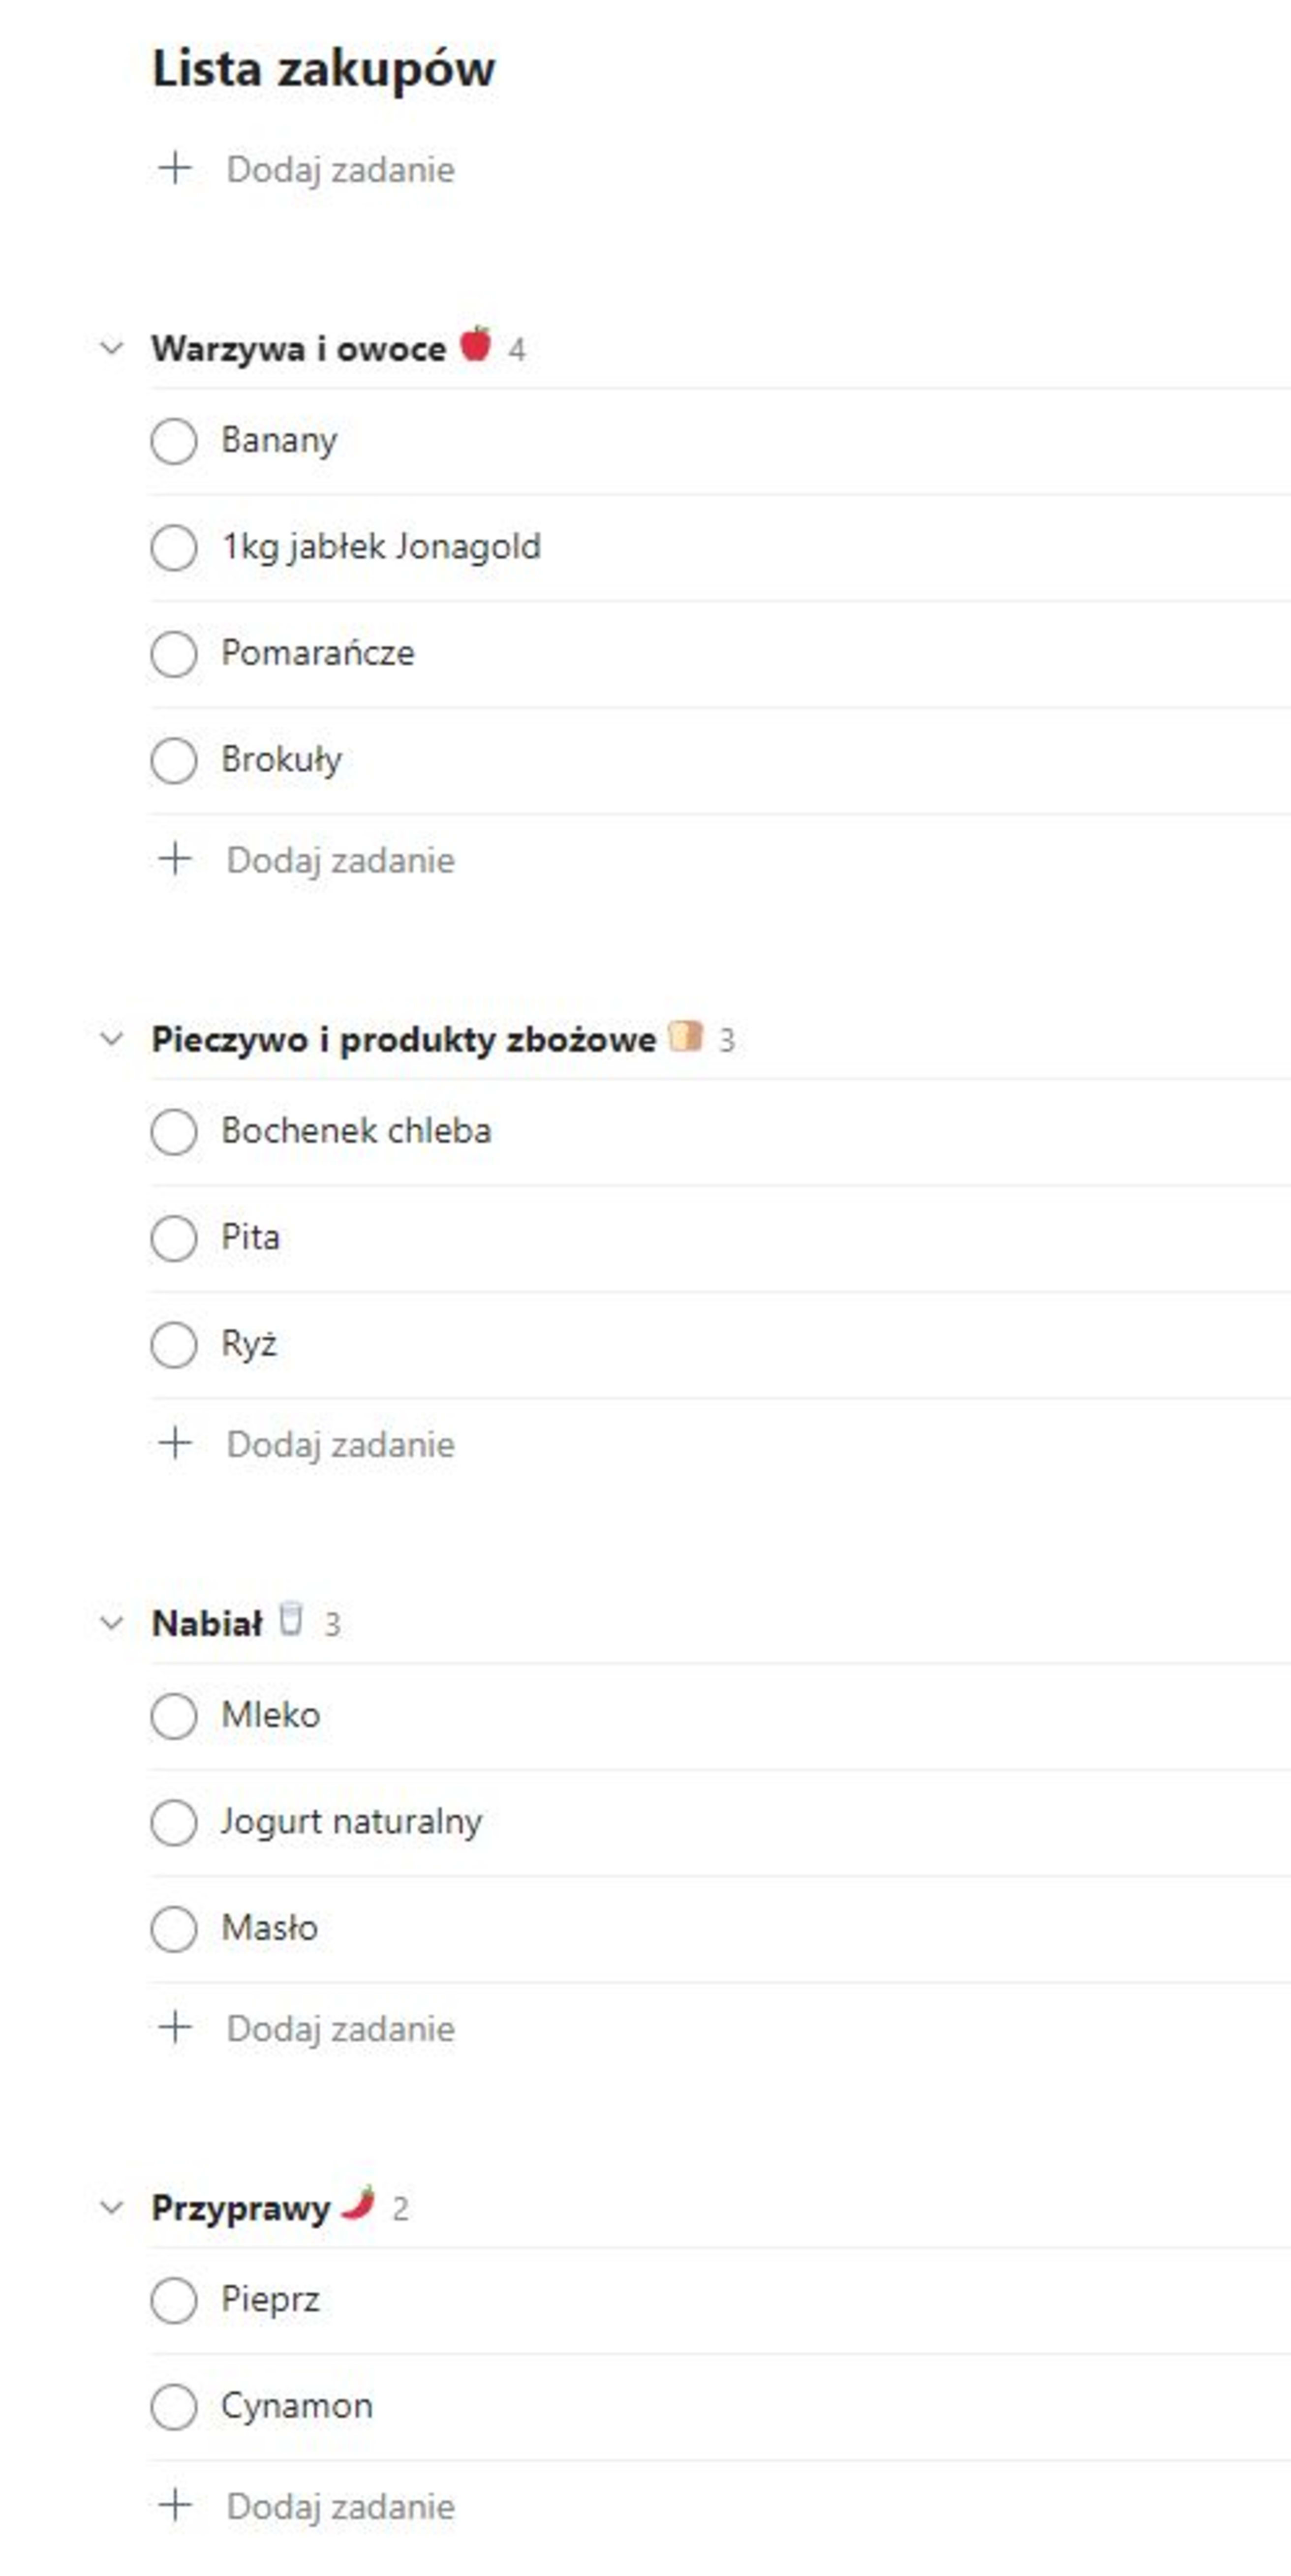Screen dimensions: 1291x2576
Task: Collapse the Nabiał section chevron
Action: [x=112, y=1623]
